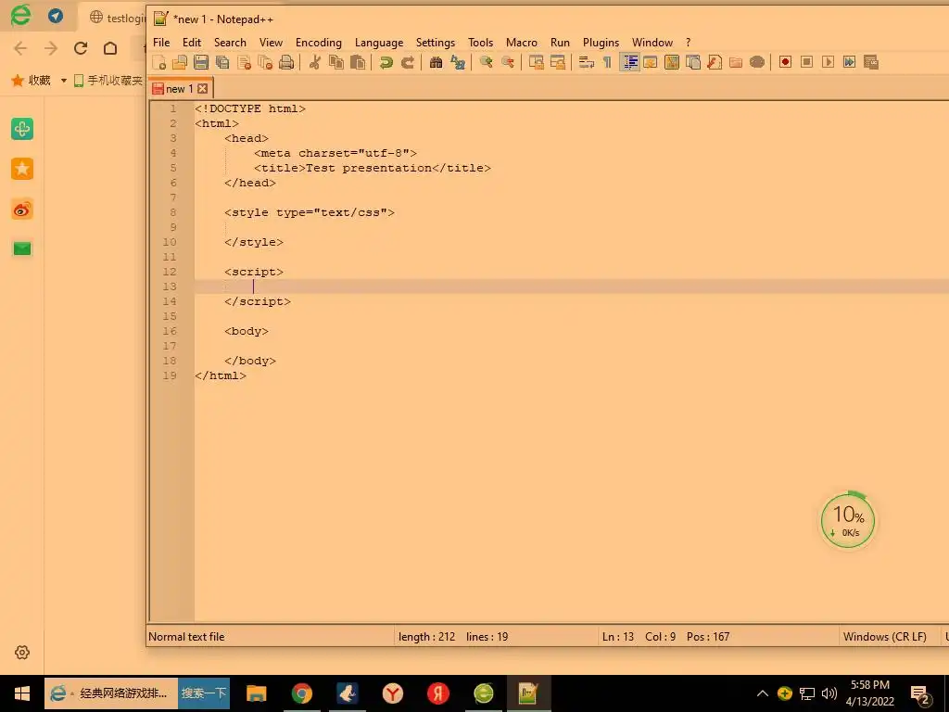The height and width of the screenshot is (712, 949).
Task: Click the Save All toolbar icon
Action: pyautogui.click(x=222, y=62)
